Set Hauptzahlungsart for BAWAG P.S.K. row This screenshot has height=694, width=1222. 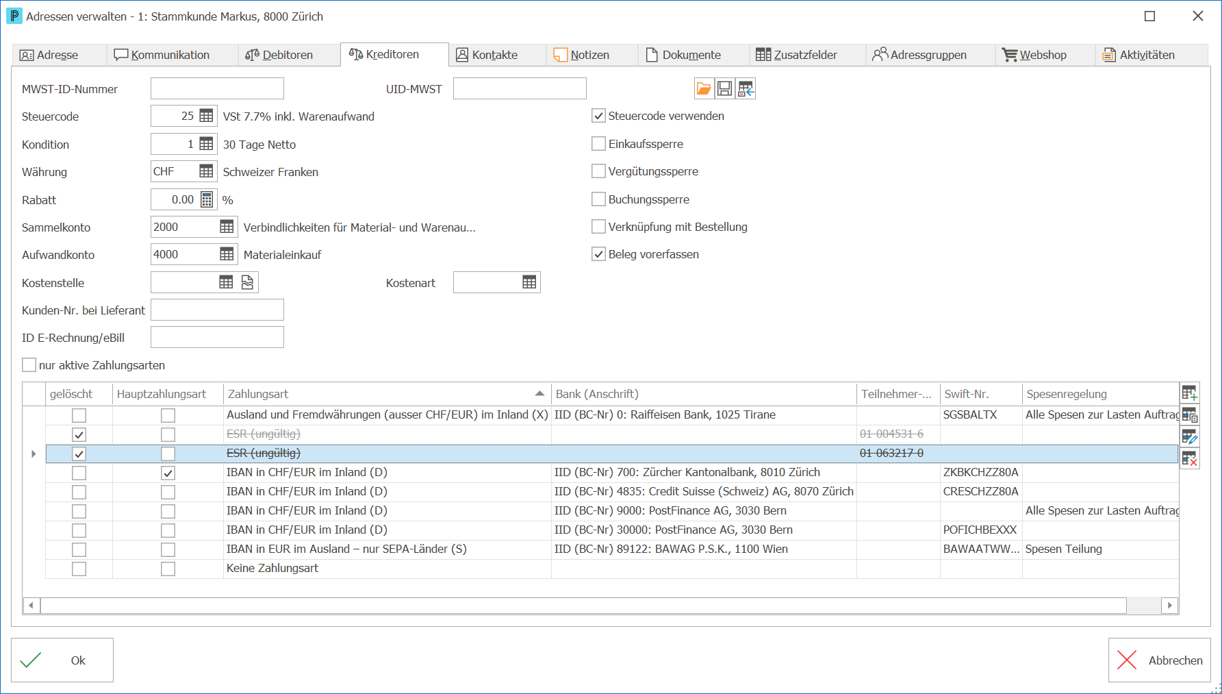click(168, 549)
